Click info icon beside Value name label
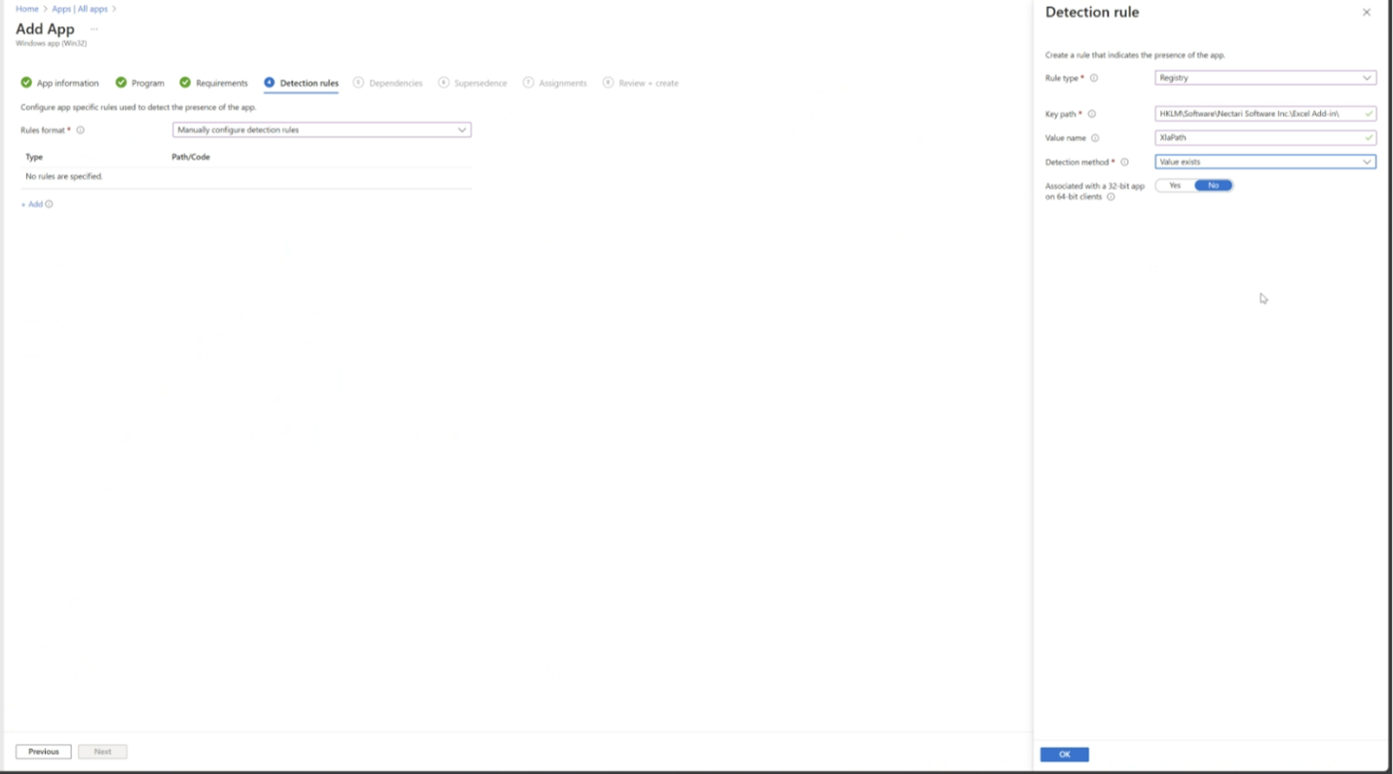1393x774 pixels. click(1095, 138)
